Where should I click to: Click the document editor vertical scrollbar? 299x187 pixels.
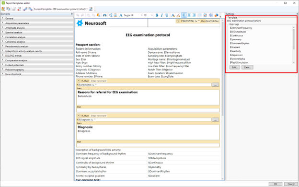222,99
